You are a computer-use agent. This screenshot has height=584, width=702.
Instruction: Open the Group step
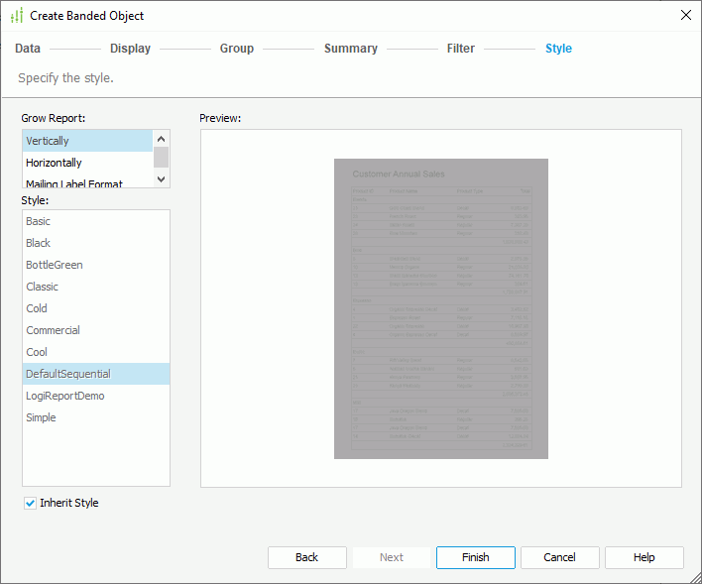[237, 49]
